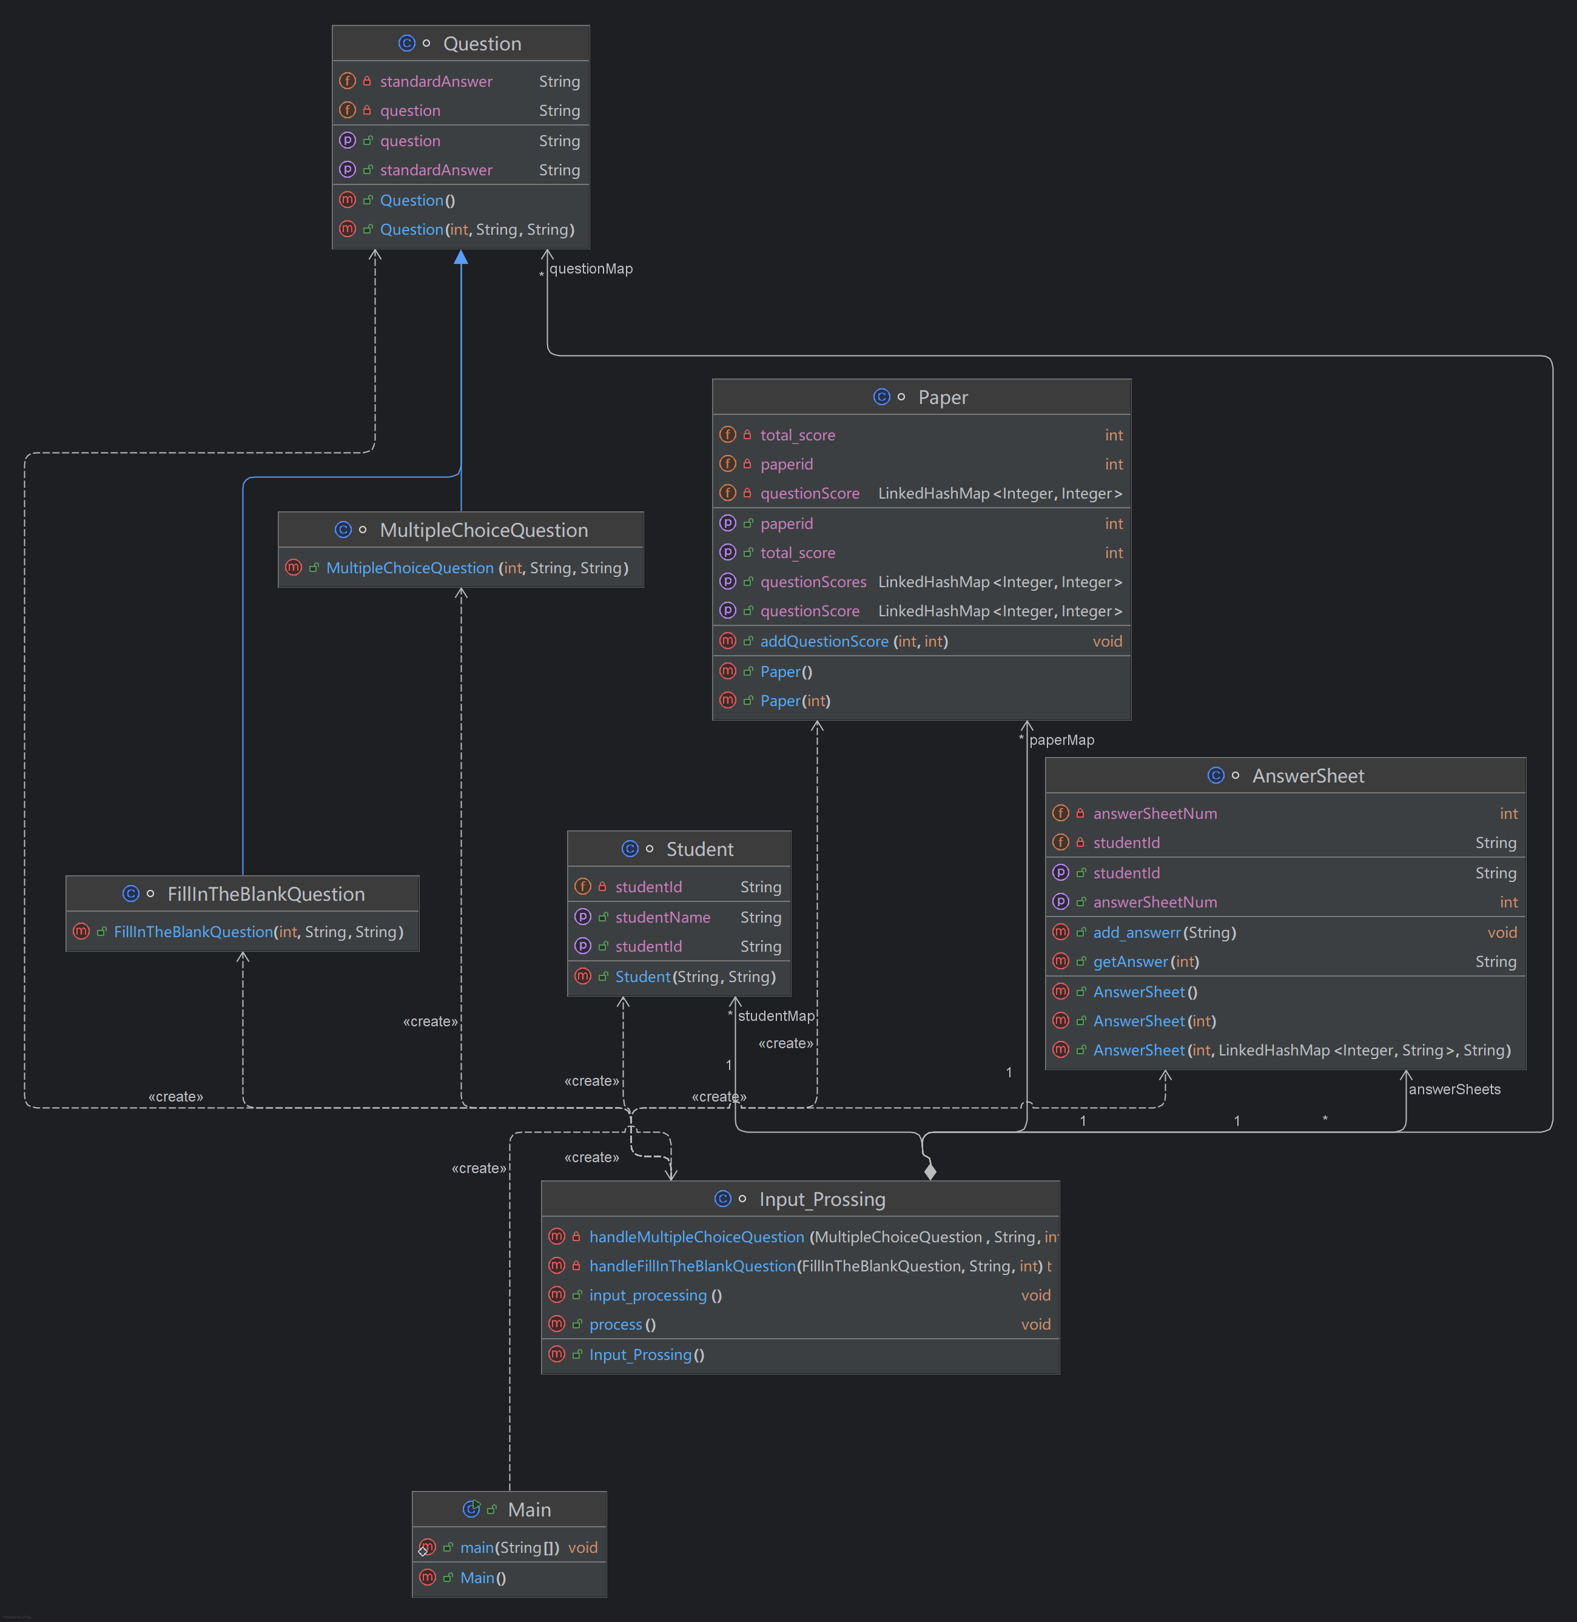Click the class icon beside Question title

(406, 43)
